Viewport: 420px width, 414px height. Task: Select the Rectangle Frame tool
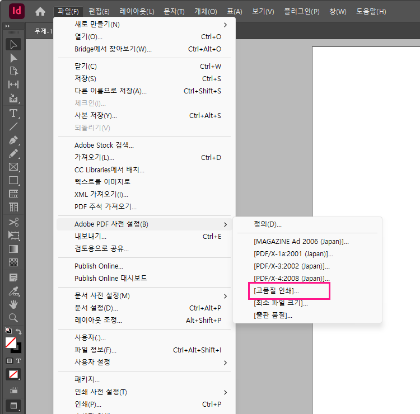point(13,167)
